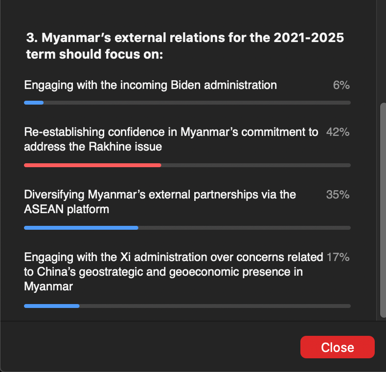Click the gray unfilled part of the Rakhine bar
This screenshot has height=372, width=386.
254,165
